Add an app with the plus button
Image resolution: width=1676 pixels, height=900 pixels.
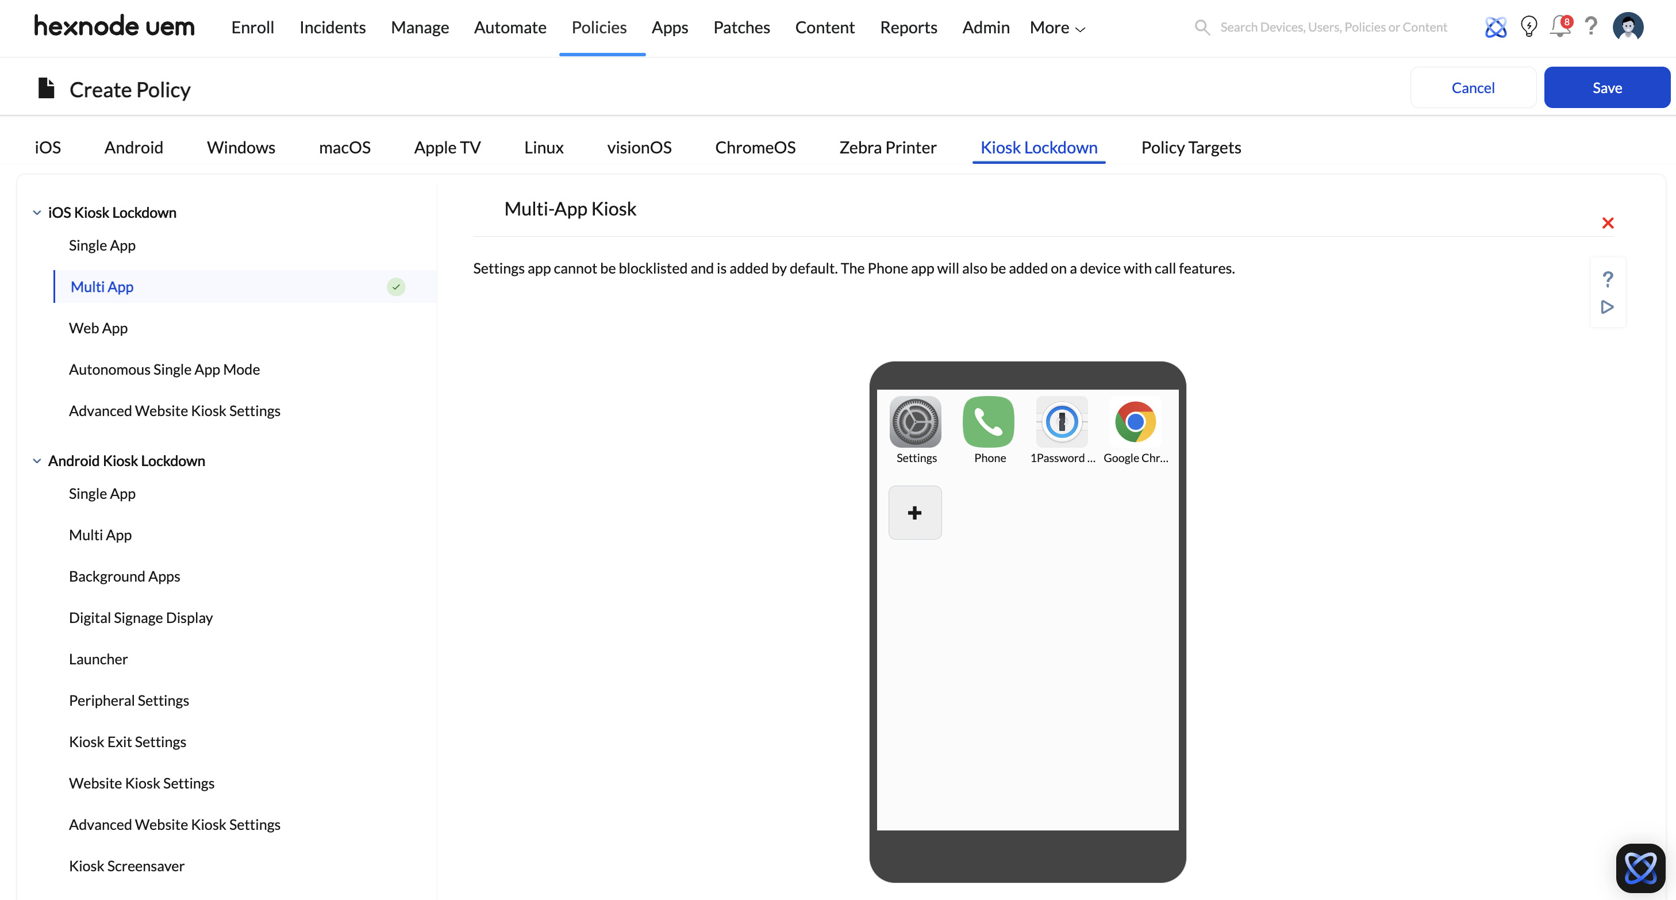tap(915, 513)
